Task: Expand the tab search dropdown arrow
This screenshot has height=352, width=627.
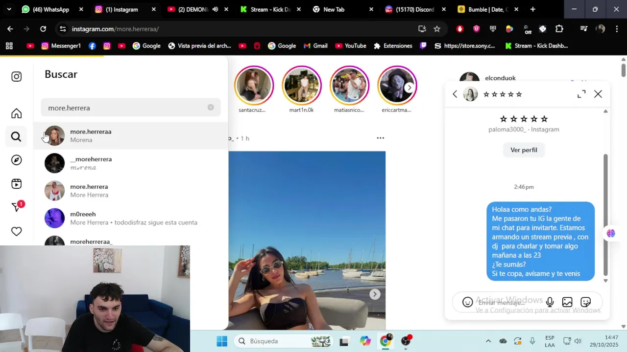Action: click(x=9, y=9)
